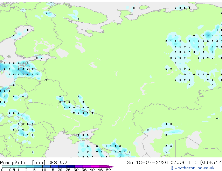Viewport: 222px width, 171px height.
Task: Click the "10" legend tick label
Action: click(x=44, y=170)
